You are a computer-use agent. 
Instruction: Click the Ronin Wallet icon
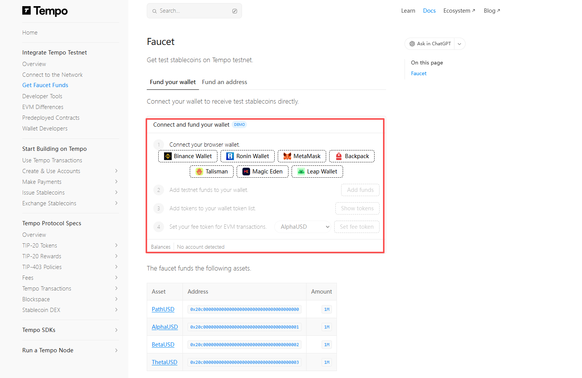pos(230,156)
